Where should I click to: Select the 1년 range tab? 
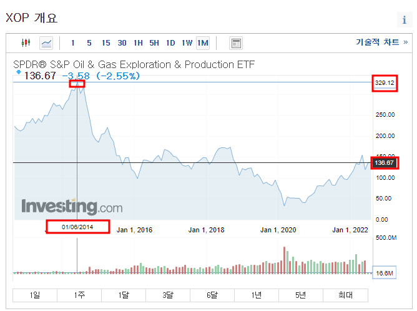click(x=257, y=295)
